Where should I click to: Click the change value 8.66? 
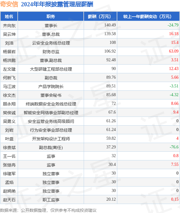point(175,103)
